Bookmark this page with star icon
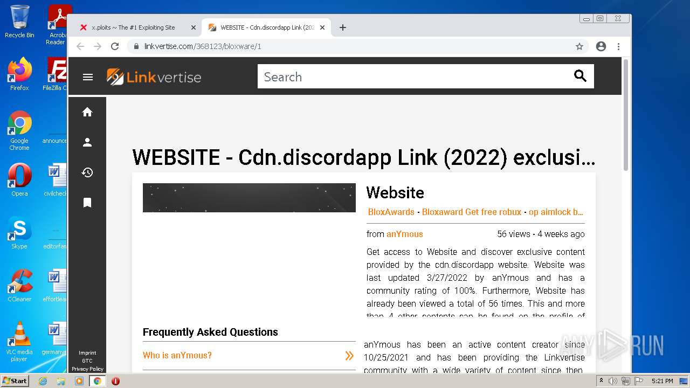 coord(579,46)
